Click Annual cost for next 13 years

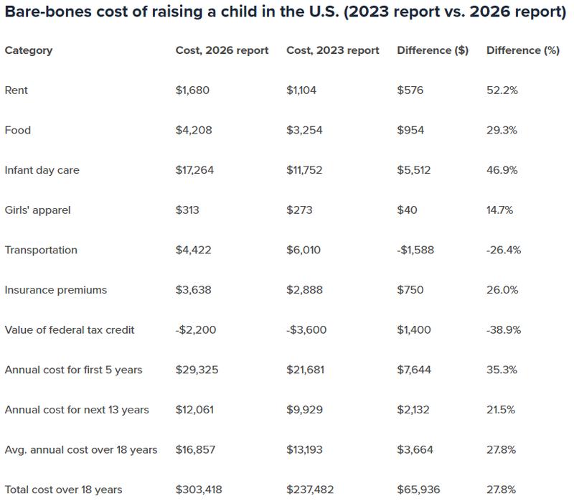pyautogui.click(x=77, y=410)
